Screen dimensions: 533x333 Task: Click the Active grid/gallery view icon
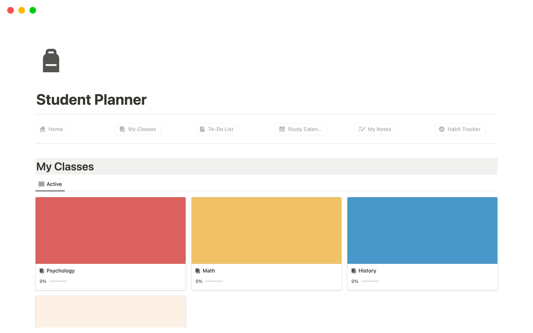pos(41,184)
